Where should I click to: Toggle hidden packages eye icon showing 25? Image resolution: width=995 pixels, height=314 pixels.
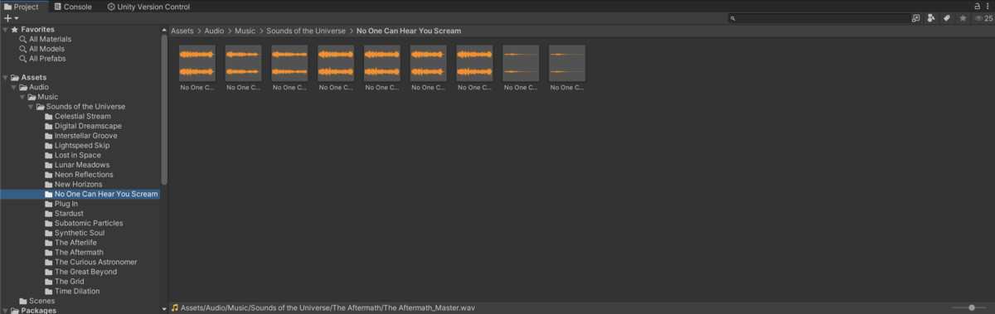983,17
